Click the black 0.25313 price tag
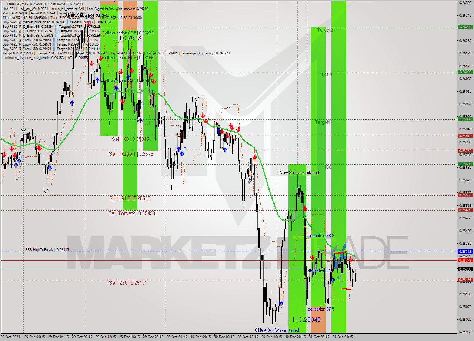The image size is (474, 341). pyautogui.click(x=465, y=252)
